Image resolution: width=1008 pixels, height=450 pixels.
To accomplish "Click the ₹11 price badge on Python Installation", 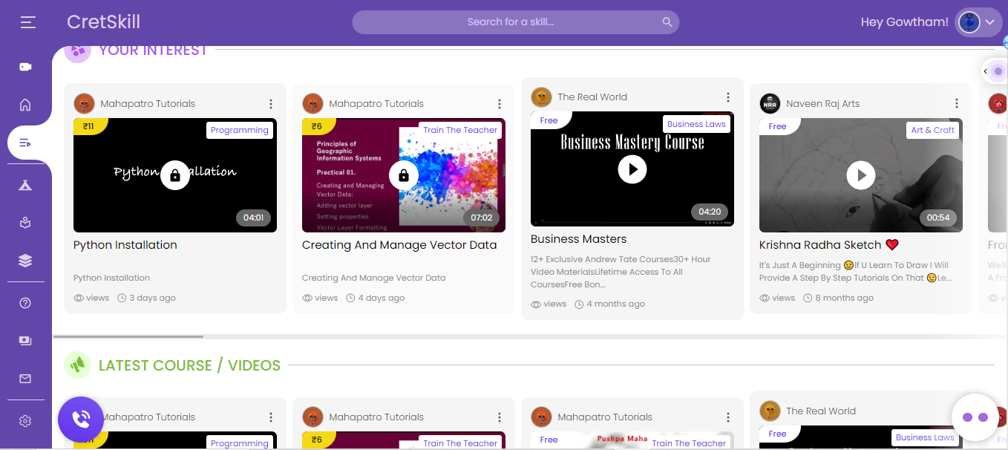I will 90,126.
